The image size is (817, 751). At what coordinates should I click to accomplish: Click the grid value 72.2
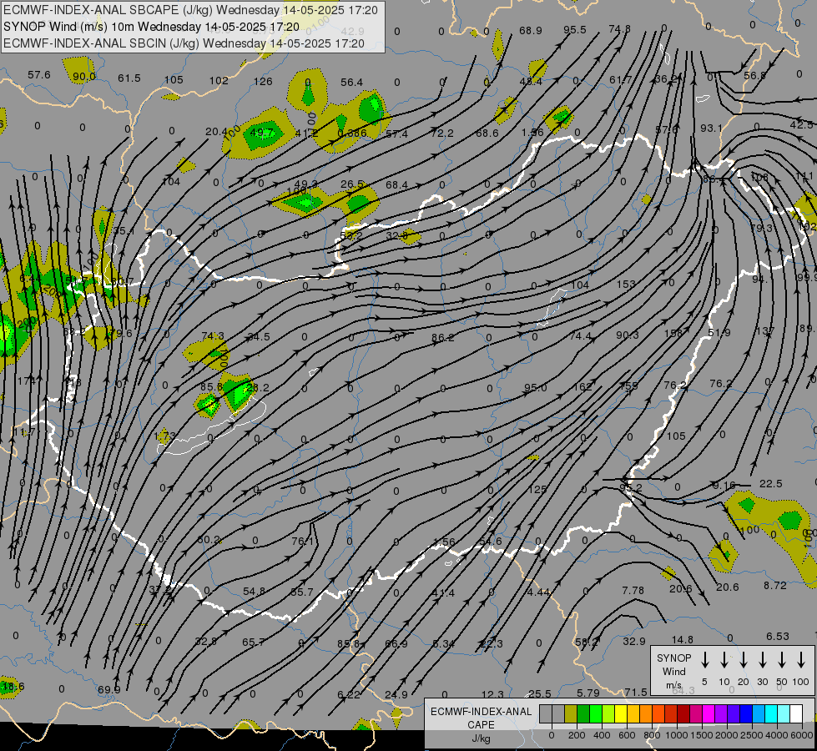click(x=441, y=134)
